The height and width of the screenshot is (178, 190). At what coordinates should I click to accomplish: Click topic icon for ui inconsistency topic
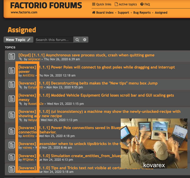[x=12, y=115]
